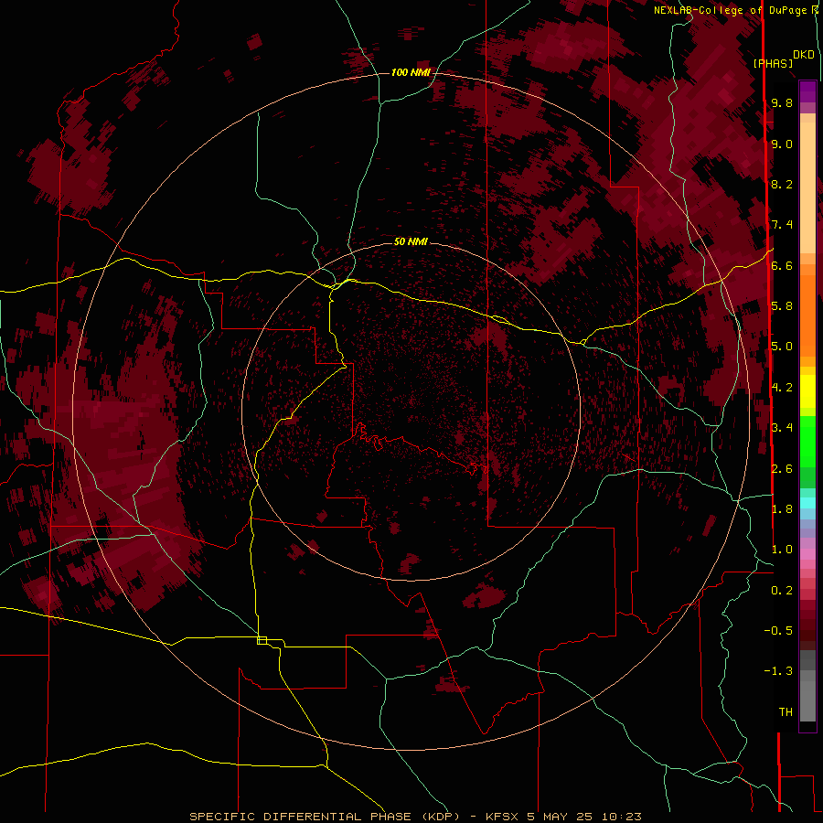
Task: Click the 9.8 value on color scale
Action: [x=782, y=102]
